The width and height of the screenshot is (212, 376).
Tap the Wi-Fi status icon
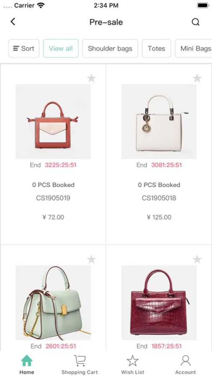(41, 5)
